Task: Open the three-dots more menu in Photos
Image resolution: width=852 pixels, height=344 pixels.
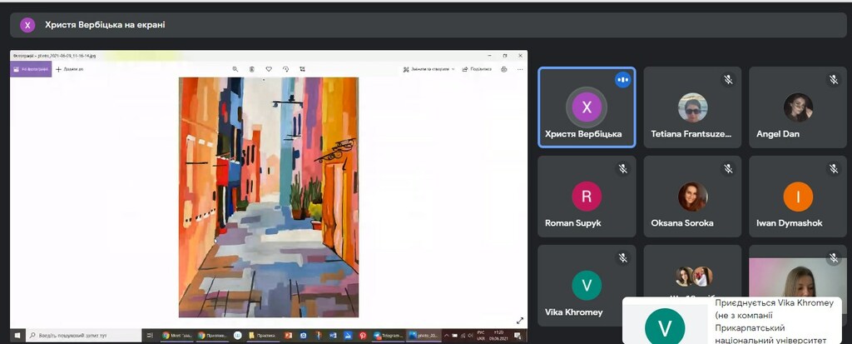Action: 520,69
